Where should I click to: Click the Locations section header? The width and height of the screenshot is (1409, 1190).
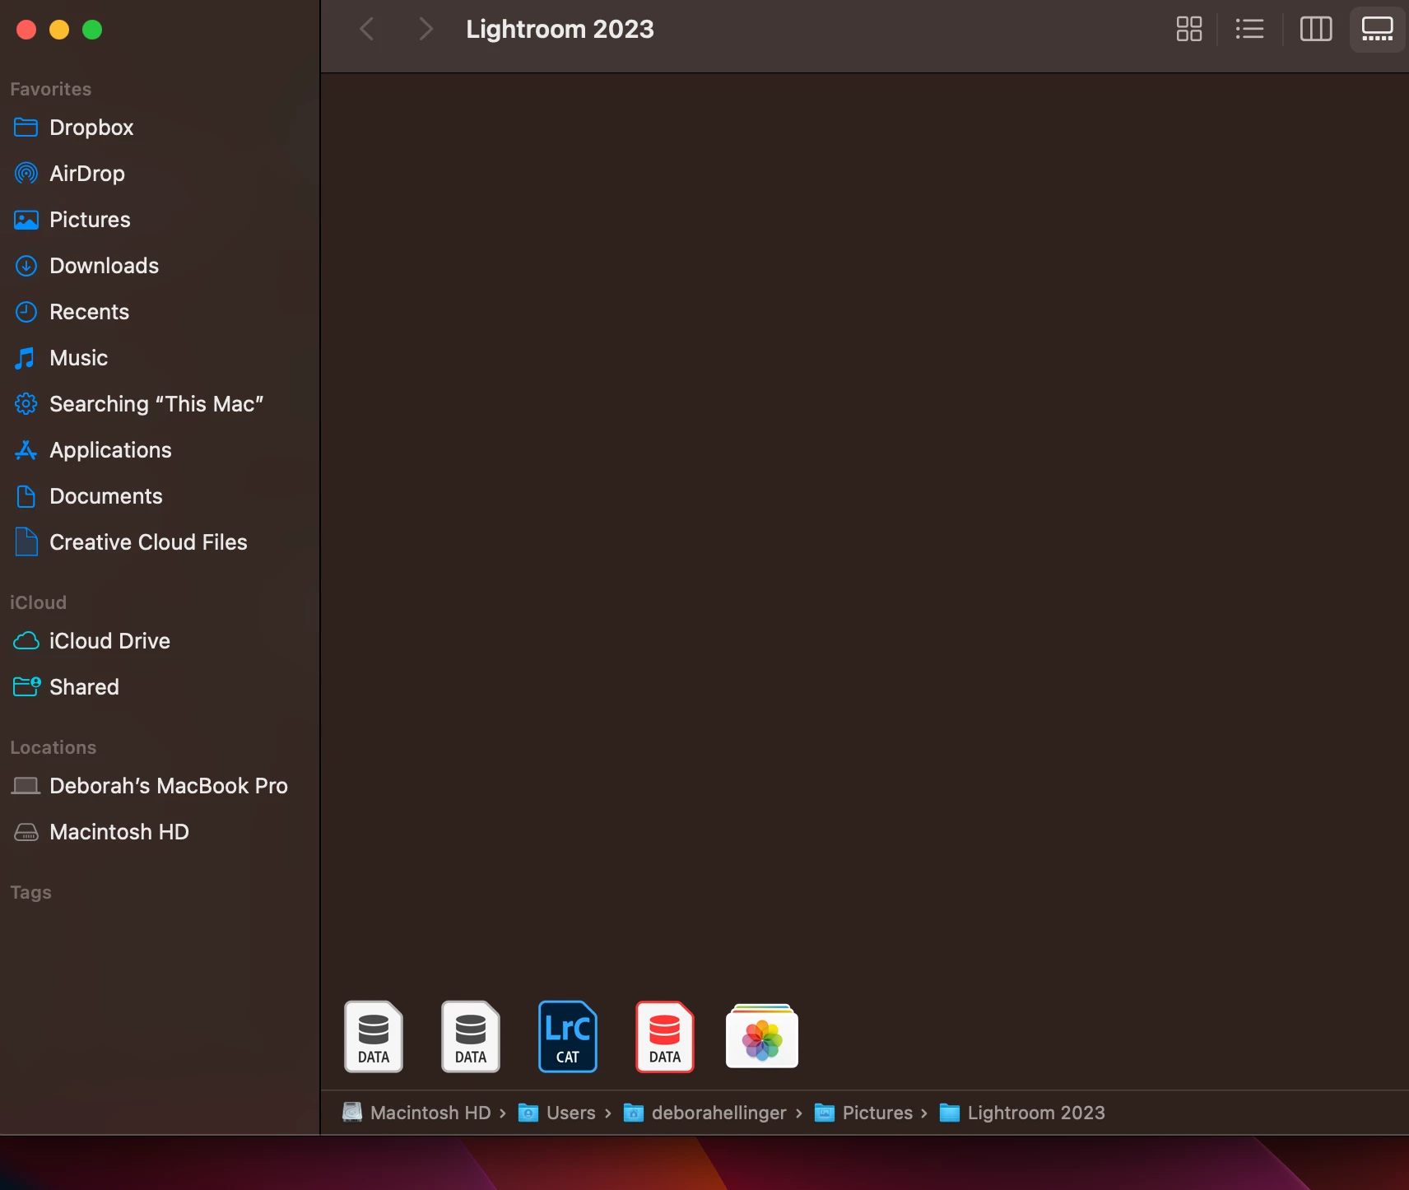[53, 747]
